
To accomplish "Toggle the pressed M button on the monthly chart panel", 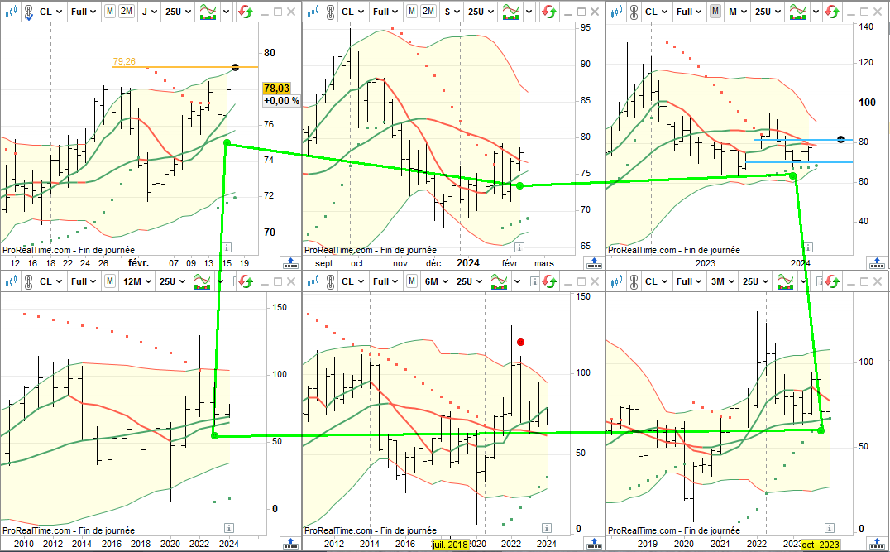I will click(x=715, y=12).
